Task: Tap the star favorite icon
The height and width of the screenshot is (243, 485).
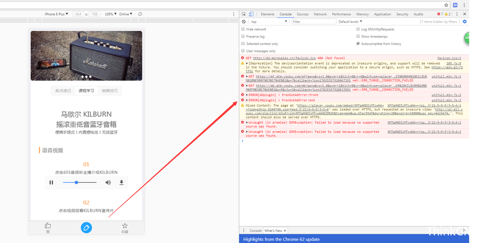Action: (125, 225)
